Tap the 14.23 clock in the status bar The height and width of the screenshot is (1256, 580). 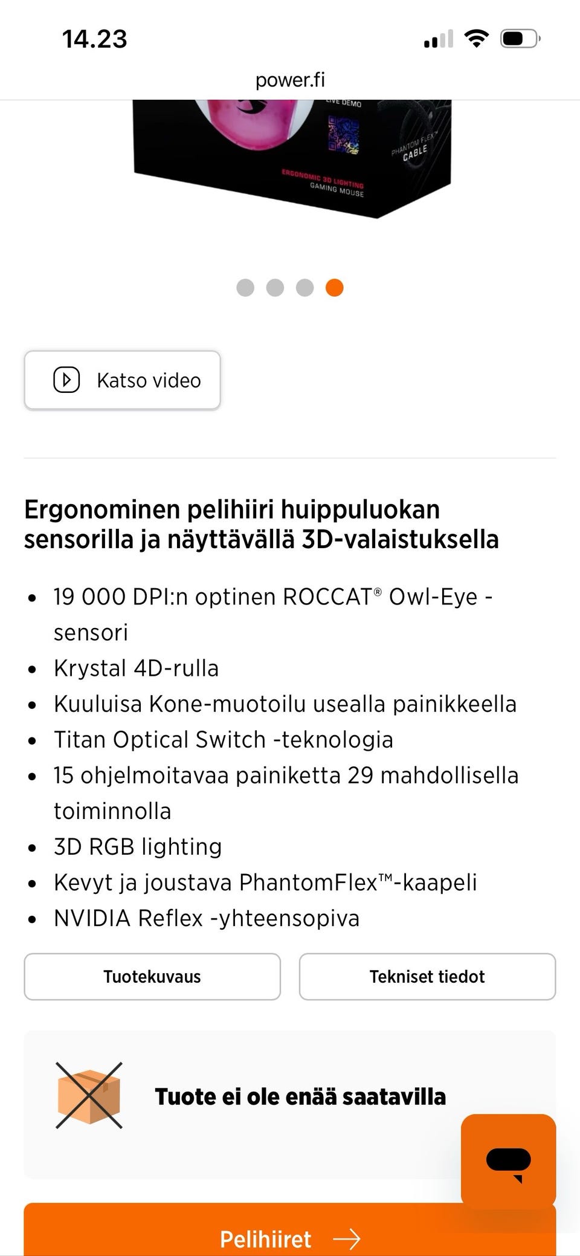pyautogui.click(x=94, y=38)
